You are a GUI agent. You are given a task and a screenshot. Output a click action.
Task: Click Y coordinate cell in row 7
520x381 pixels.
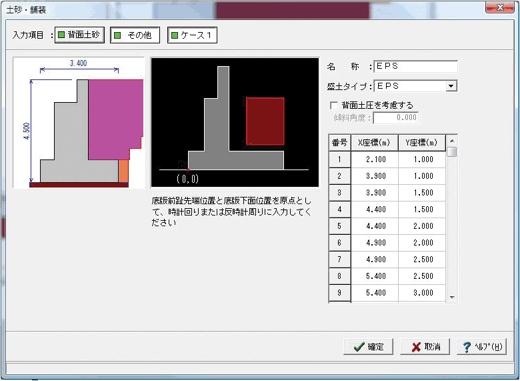(422, 259)
